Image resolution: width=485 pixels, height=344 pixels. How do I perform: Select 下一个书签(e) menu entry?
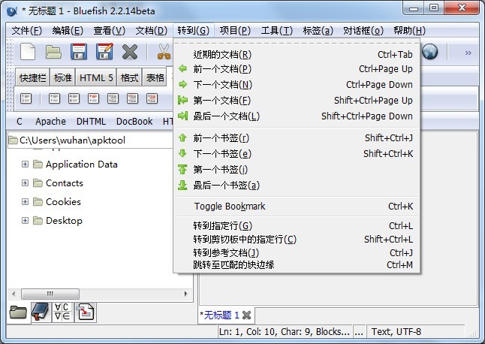point(297,153)
